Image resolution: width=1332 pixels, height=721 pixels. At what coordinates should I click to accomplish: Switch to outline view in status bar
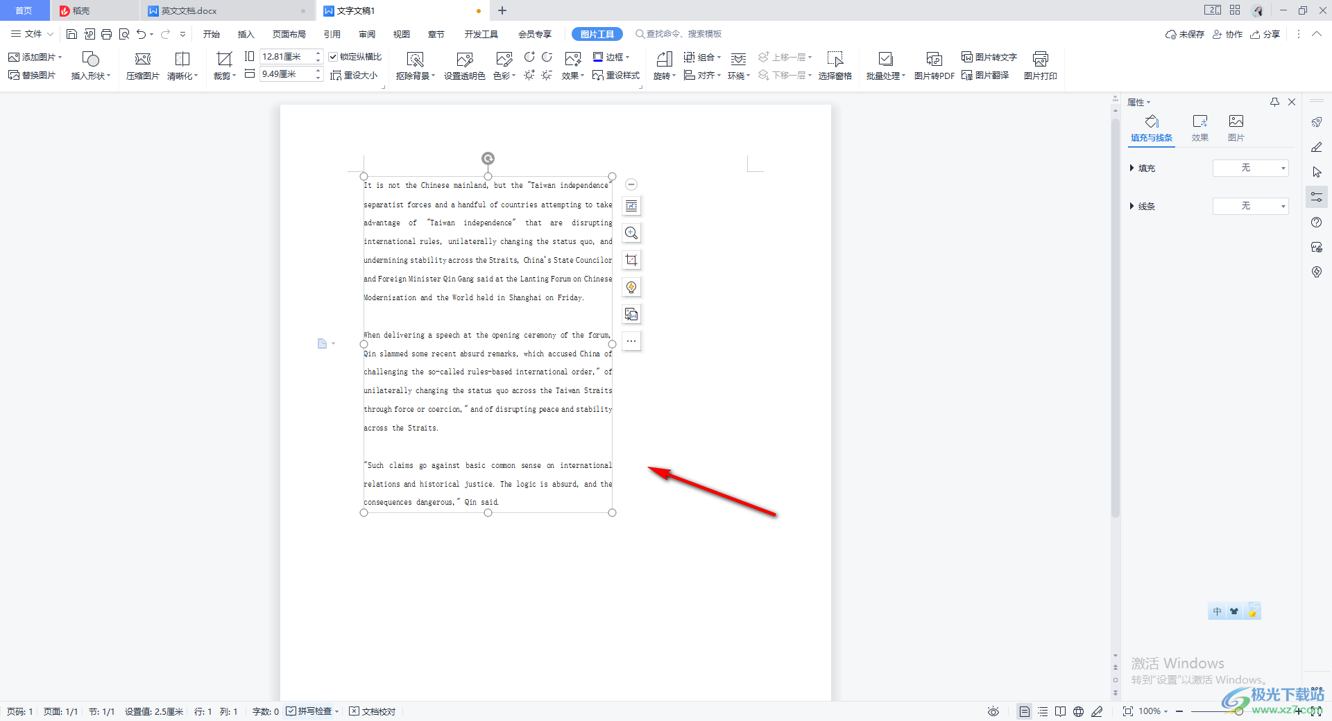pos(1043,711)
